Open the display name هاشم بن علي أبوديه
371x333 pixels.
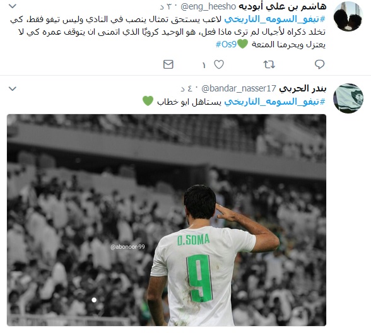283,6
